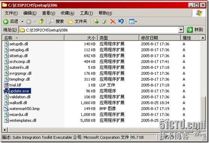Click the Windows flag logo
The image size is (209, 143).
tap(199, 13)
